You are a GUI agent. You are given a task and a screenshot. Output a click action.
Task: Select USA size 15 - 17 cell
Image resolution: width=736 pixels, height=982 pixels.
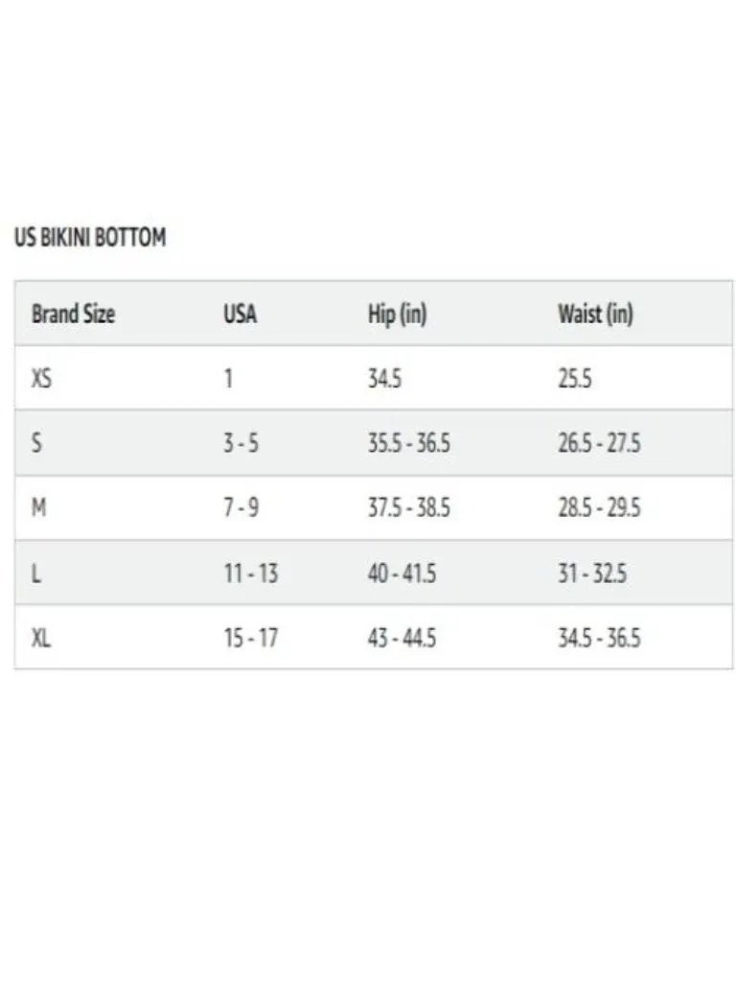251,638
